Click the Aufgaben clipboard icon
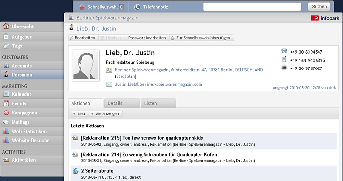The width and height of the screenshot is (343, 181). [6, 37]
